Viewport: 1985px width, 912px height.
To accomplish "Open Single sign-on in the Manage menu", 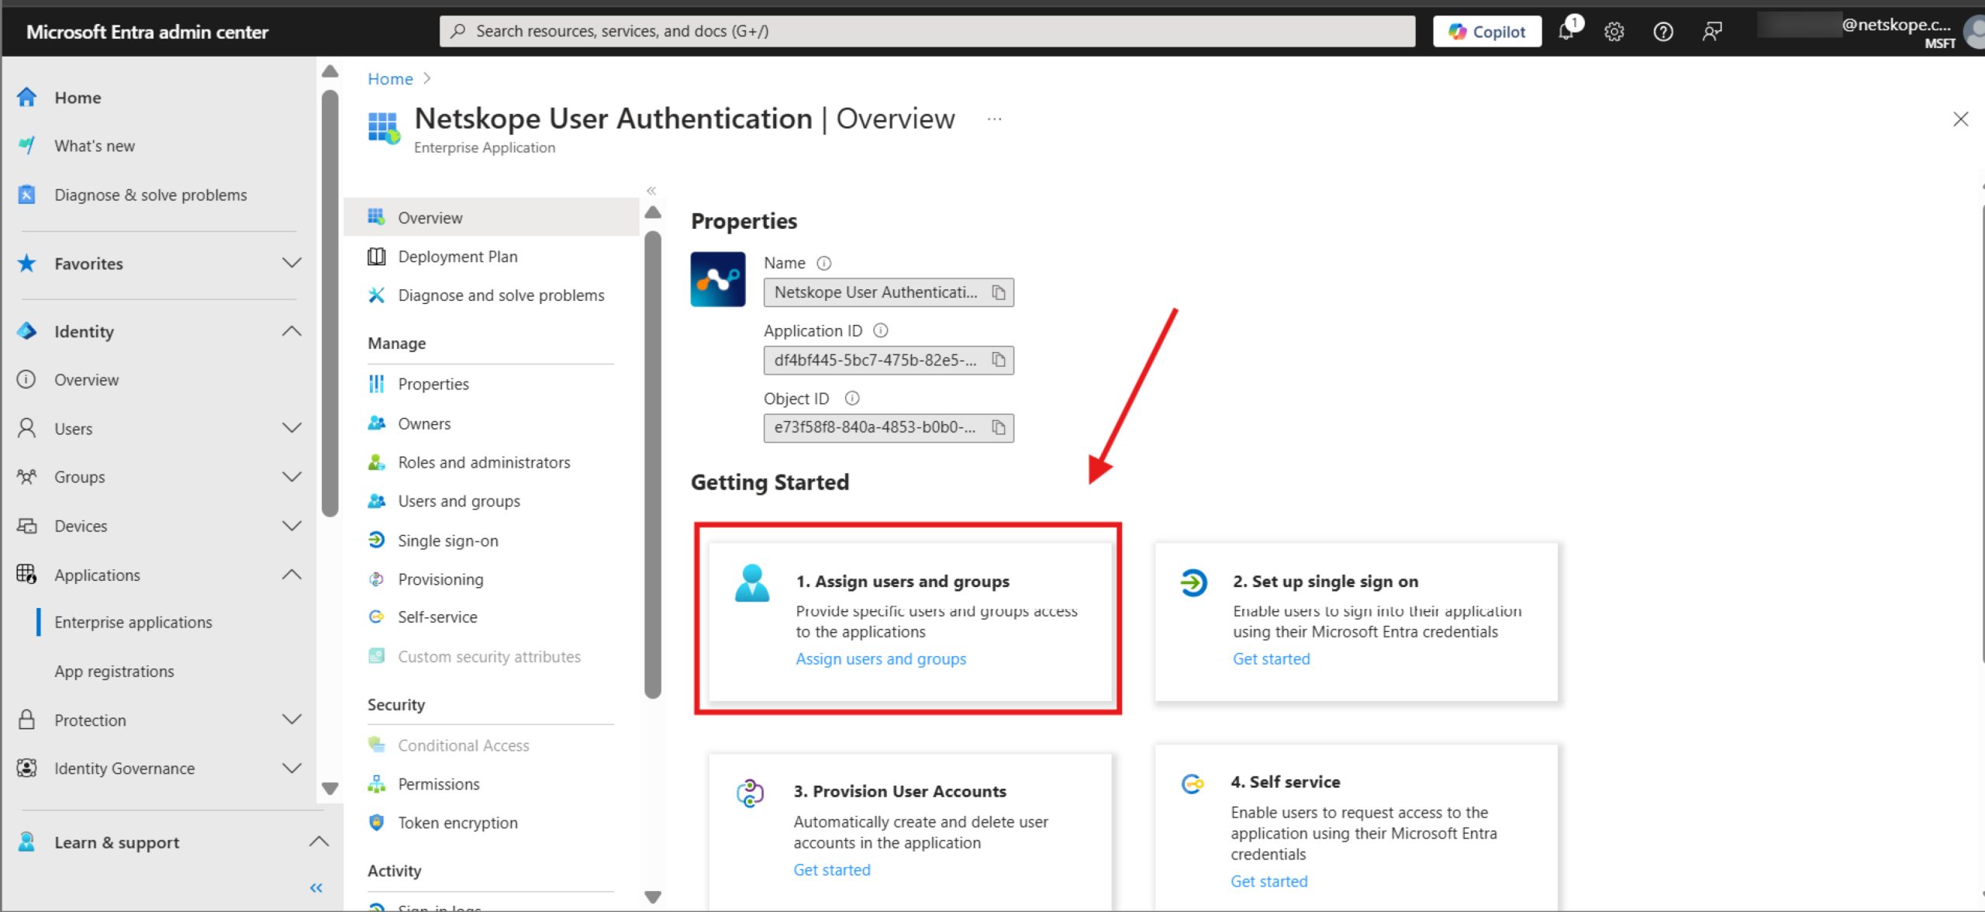I will 448,540.
